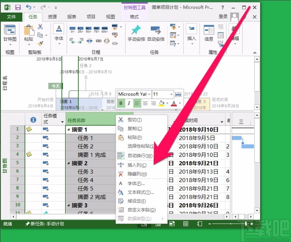This screenshot has height=242, width=291.
Task: Toggle center alignment in mini toolbar
Action: pyautogui.click(x=145, y=103)
